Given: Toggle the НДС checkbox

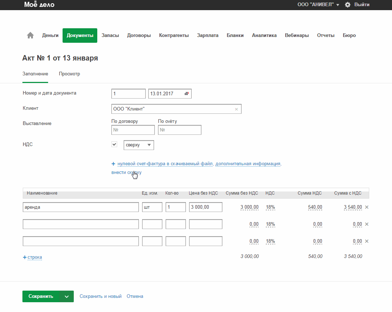Looking at the screenshot, I should (115, 144).
